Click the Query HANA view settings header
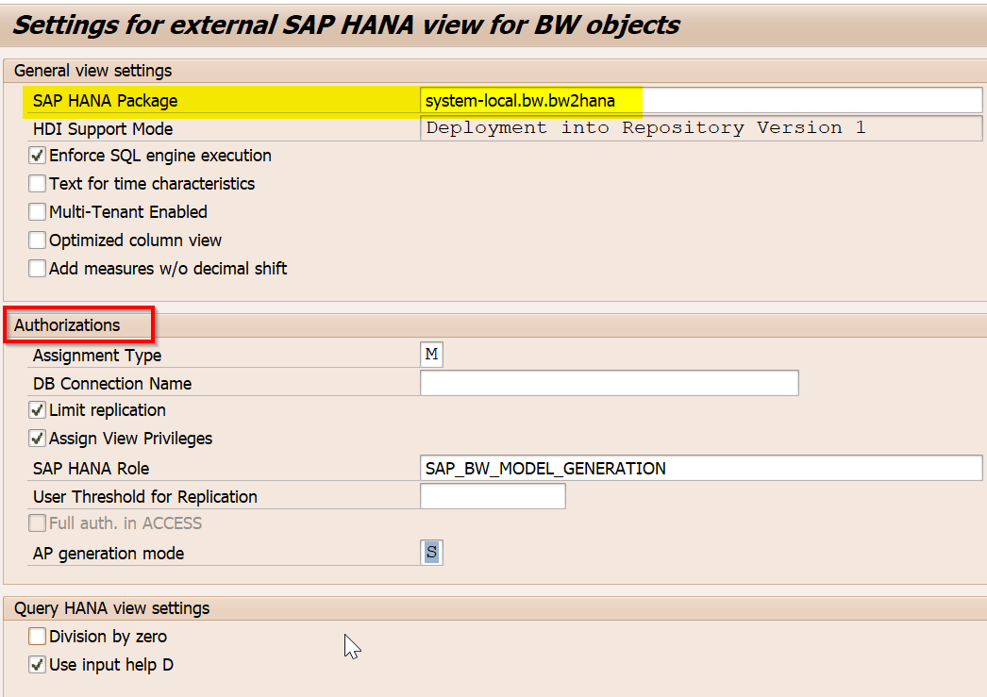The width and height of the screenshot is (987, 697). tap(112, 608)
